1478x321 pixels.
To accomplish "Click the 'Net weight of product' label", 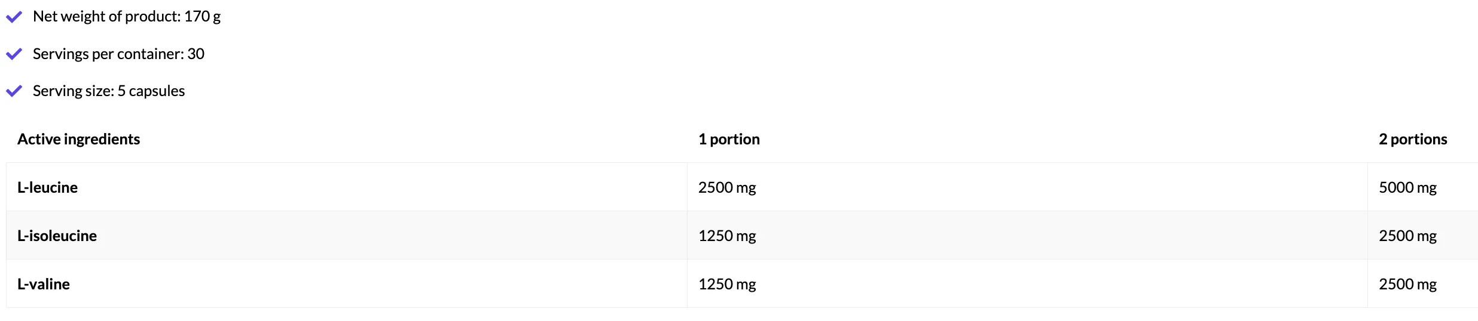I will coord(106,17).
